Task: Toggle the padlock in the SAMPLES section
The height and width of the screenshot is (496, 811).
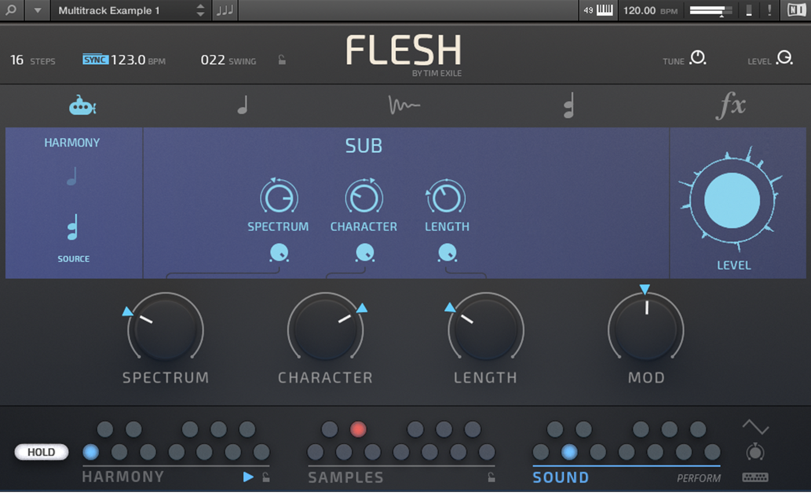Action: 491,477
